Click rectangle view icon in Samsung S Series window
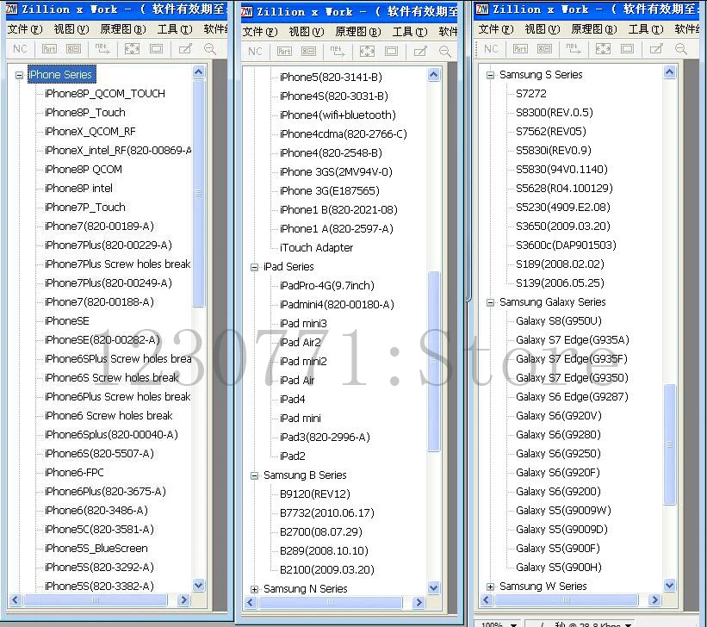707x627 pixels. 627,49
